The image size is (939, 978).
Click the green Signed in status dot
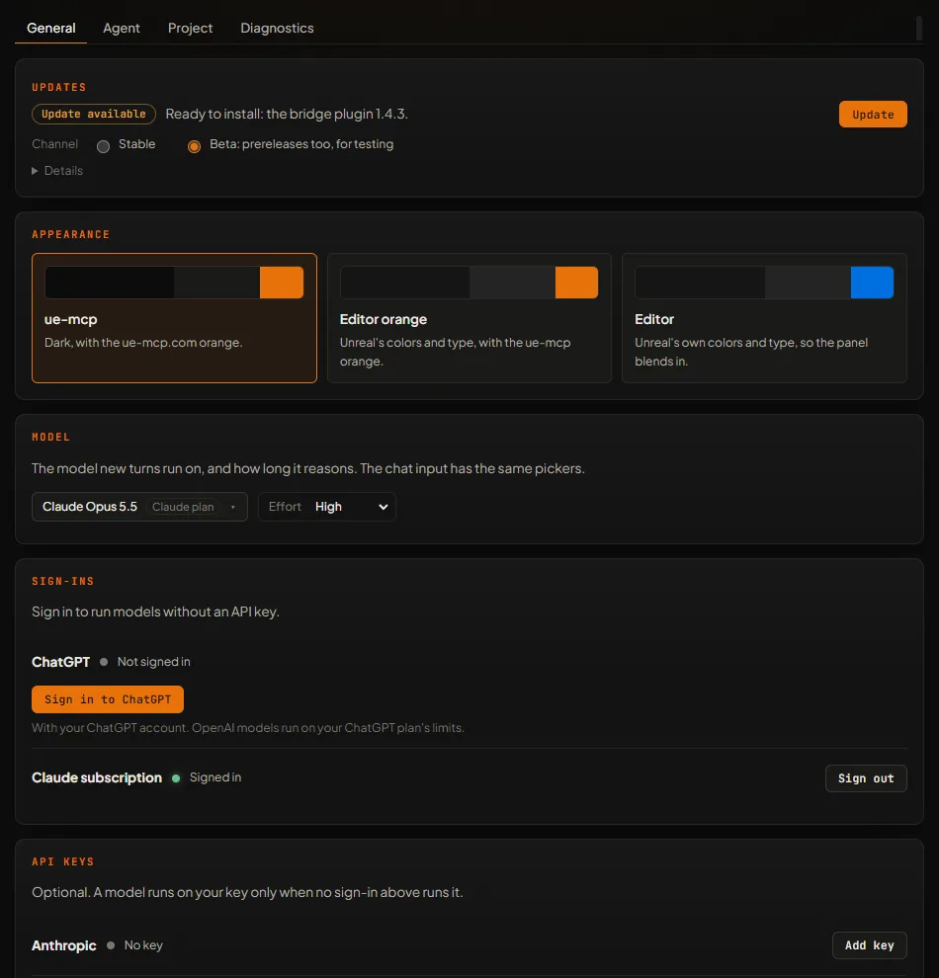point(176,778)
